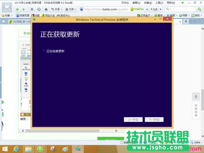Click the 恢复 restore toolbar button
204x153 pixels.
coord(56,9)
